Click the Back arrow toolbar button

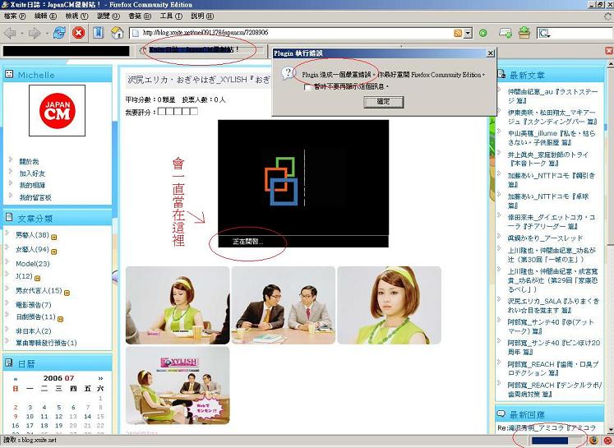coord(10,33)
